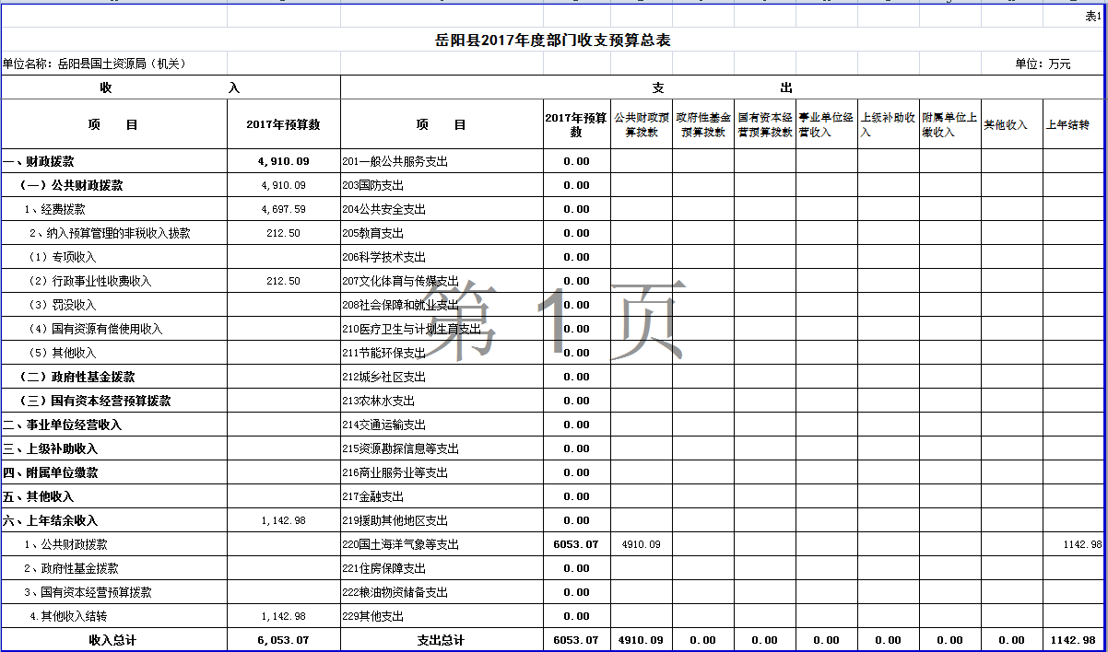Click the 公共财政预算拨款 column header
The width and height of the screenshot is (1108, 652).
coord(642,124)
